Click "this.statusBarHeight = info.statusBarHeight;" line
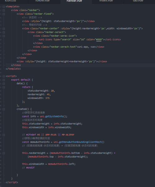Image resolution: width=155 pixels, height=187 pixels. (x=52, y=124)
